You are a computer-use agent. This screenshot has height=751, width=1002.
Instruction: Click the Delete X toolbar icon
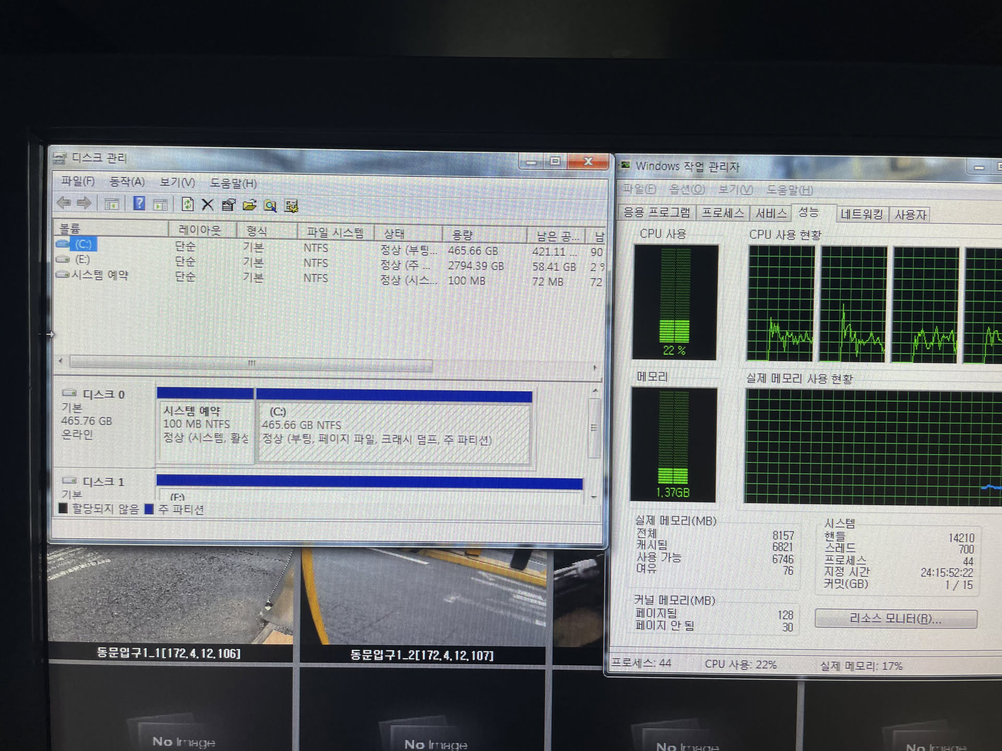click(x=208, y=204)
